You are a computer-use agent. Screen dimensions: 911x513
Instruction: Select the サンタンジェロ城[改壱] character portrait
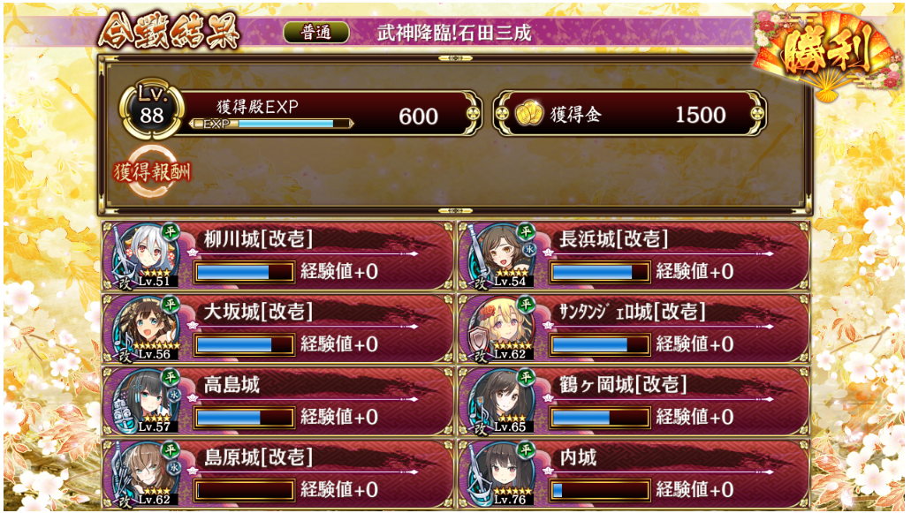point(501,328)
